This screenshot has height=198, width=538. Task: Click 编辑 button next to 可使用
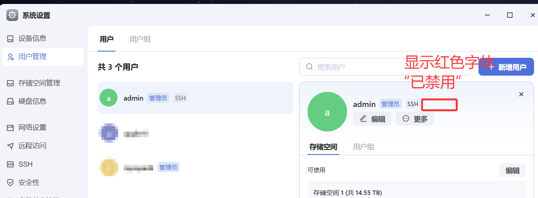tap(512, 170)
